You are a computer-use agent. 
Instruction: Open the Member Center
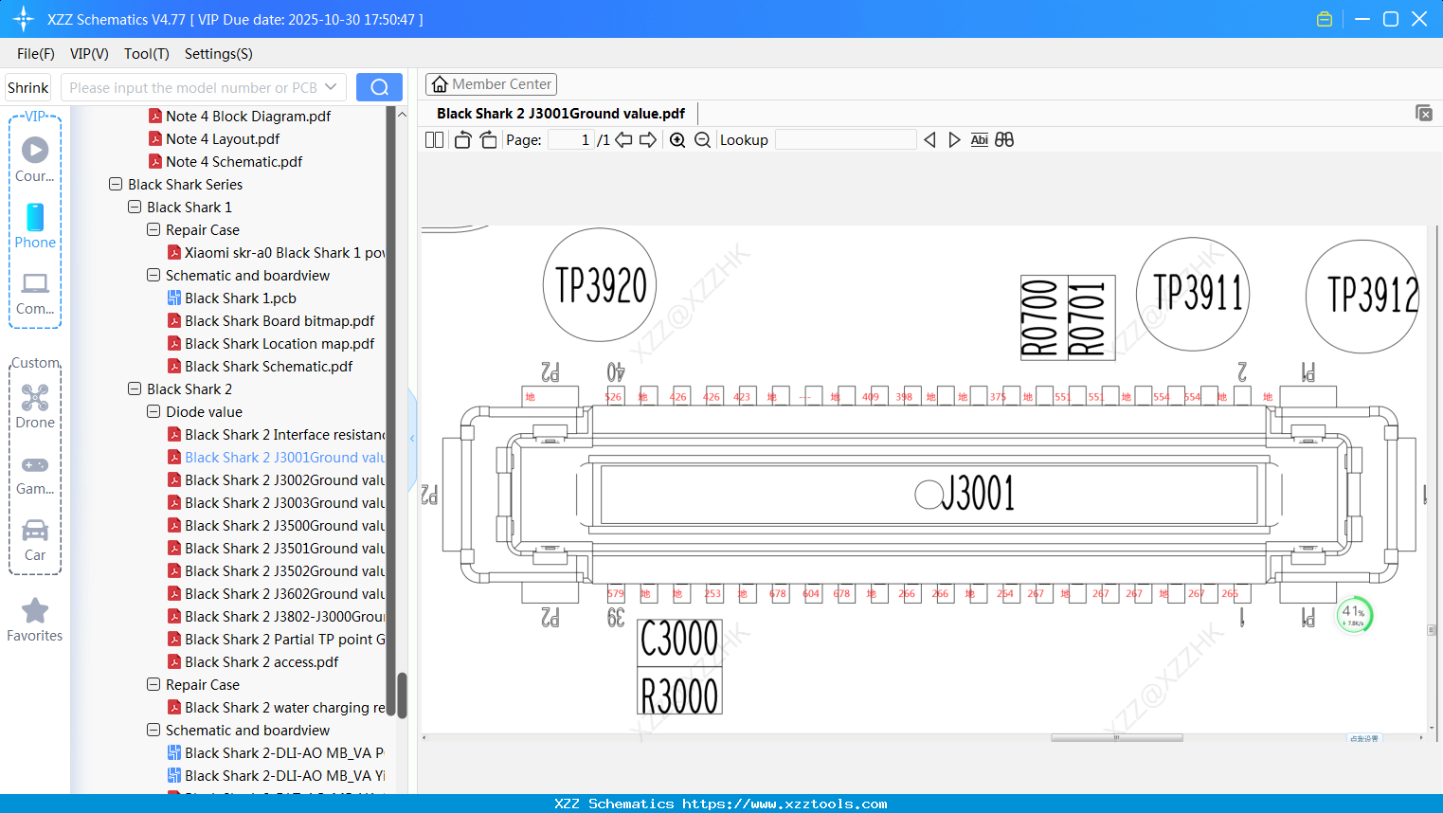[491, 84]
